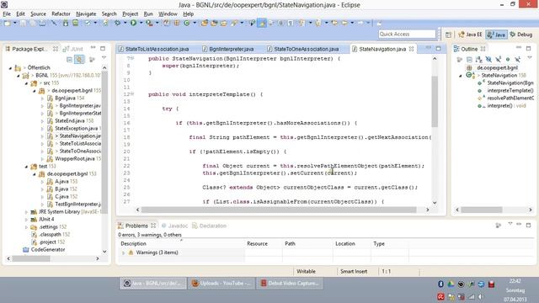This screenshot has width=539, height=303.
Task: Expand the StateEnd.java tree node
Action: point(42,121)
